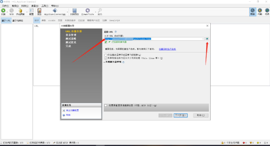Open dropdown arrow next to AppScan Connect
This screenshot has width=270, height=146.
pos(67,12)
